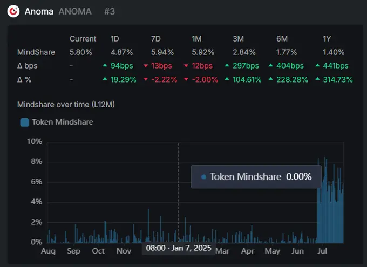The width and height of the screenshot is (367, 267).
Task: Click the 104.61% change value
Action: [x=247, y=80]
